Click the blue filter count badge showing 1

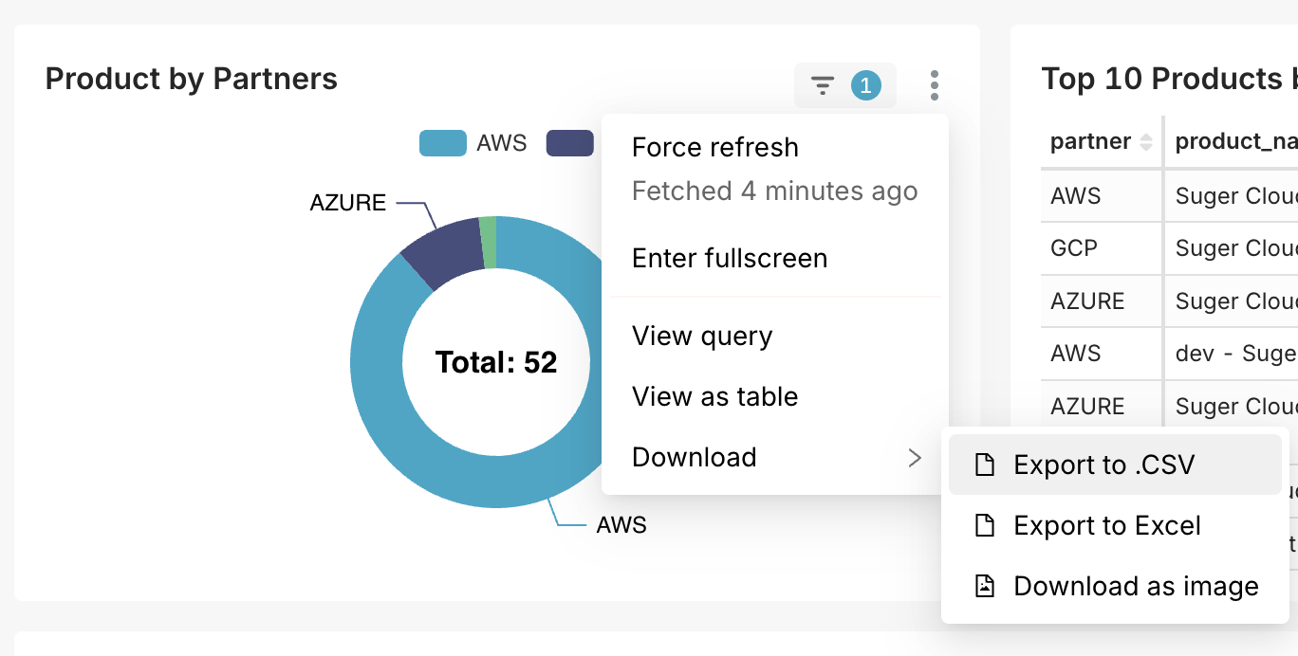[865, 86]
